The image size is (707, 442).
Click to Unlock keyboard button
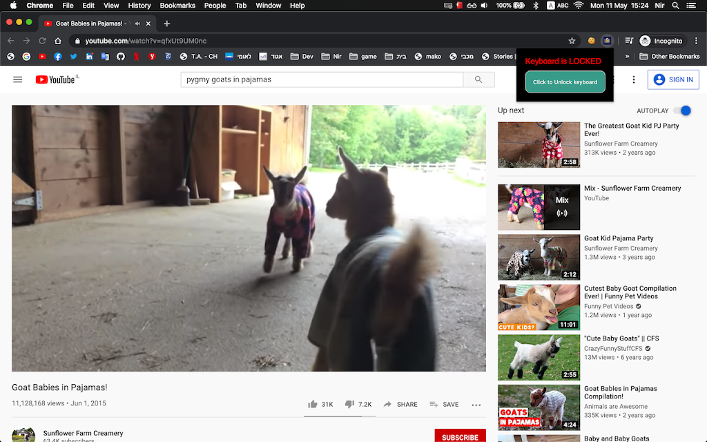click(565, 82)
